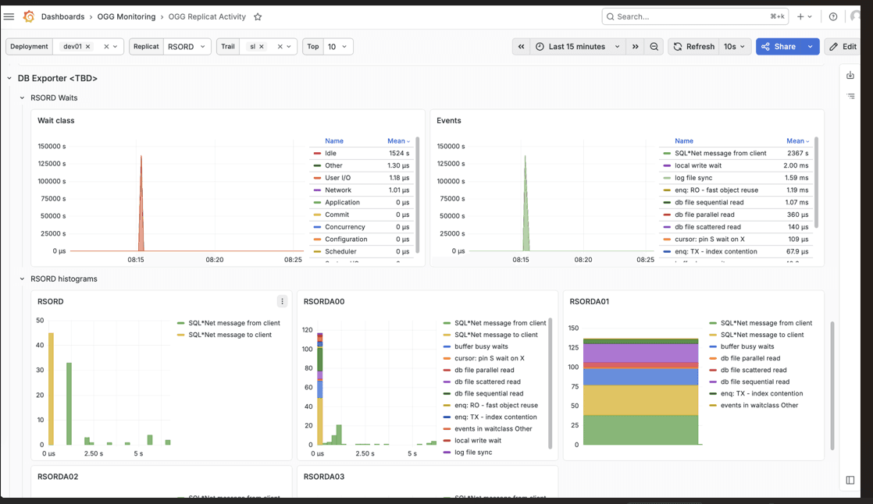The image size is (873, 504).
Task: Toggle db file parallel read in Events legend
Action: 704,215
